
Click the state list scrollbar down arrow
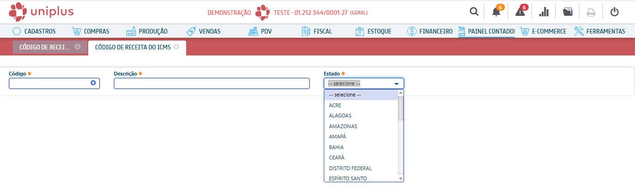pyautogui.click(x=400, y=178)
